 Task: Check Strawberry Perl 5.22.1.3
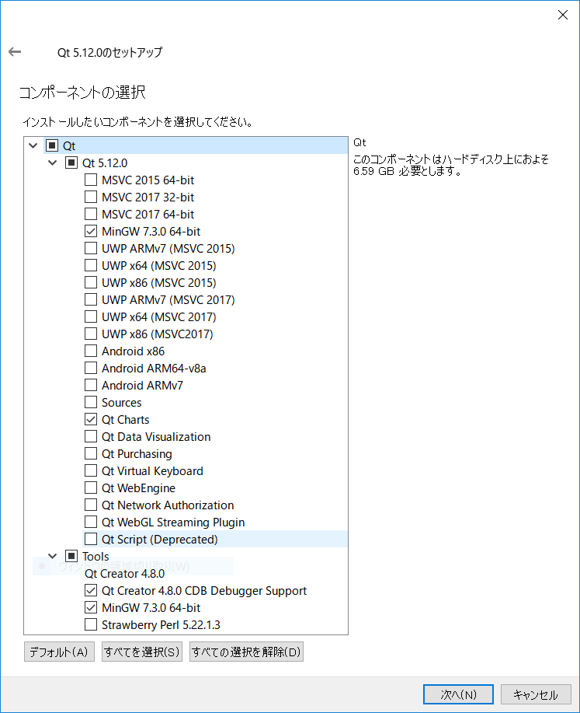coord(91,625)
